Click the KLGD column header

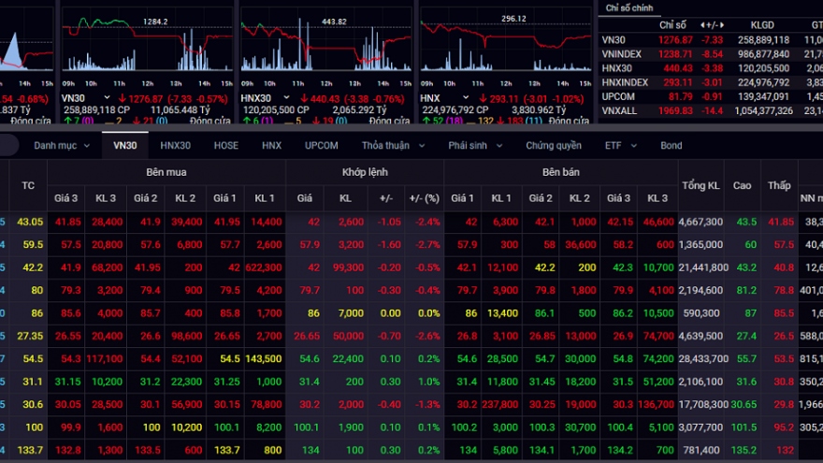762,24
